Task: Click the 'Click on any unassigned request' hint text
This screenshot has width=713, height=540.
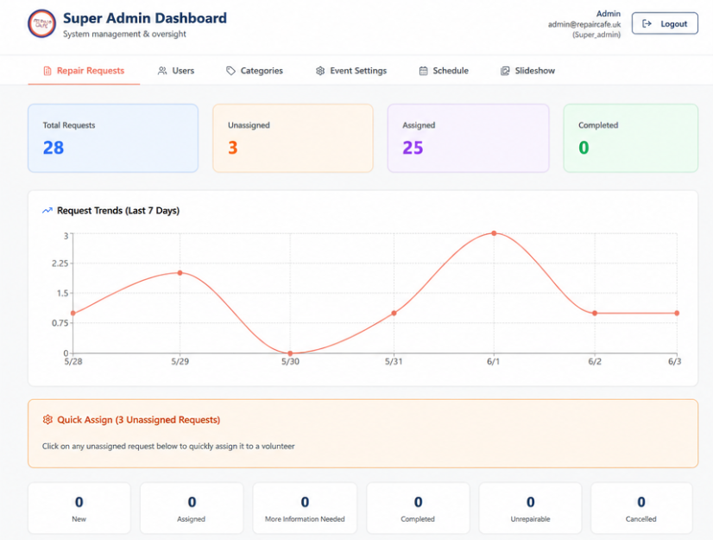Action: click(x=168, y=446)
